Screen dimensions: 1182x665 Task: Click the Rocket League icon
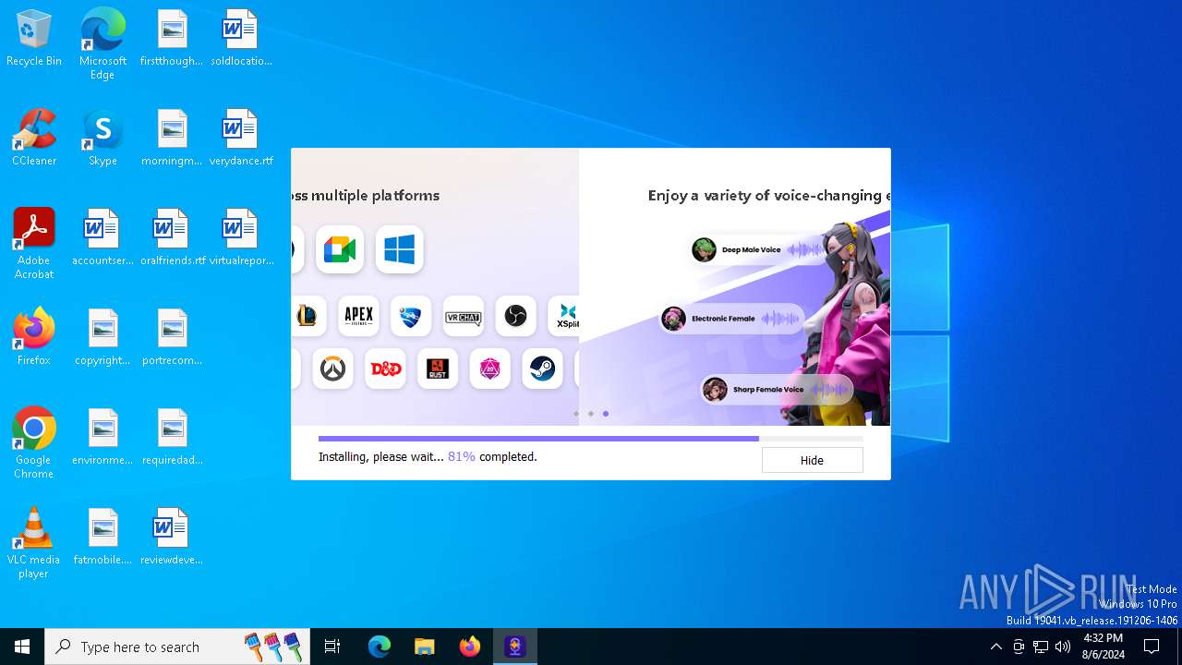pyautogui.click(x=411, y=317)
